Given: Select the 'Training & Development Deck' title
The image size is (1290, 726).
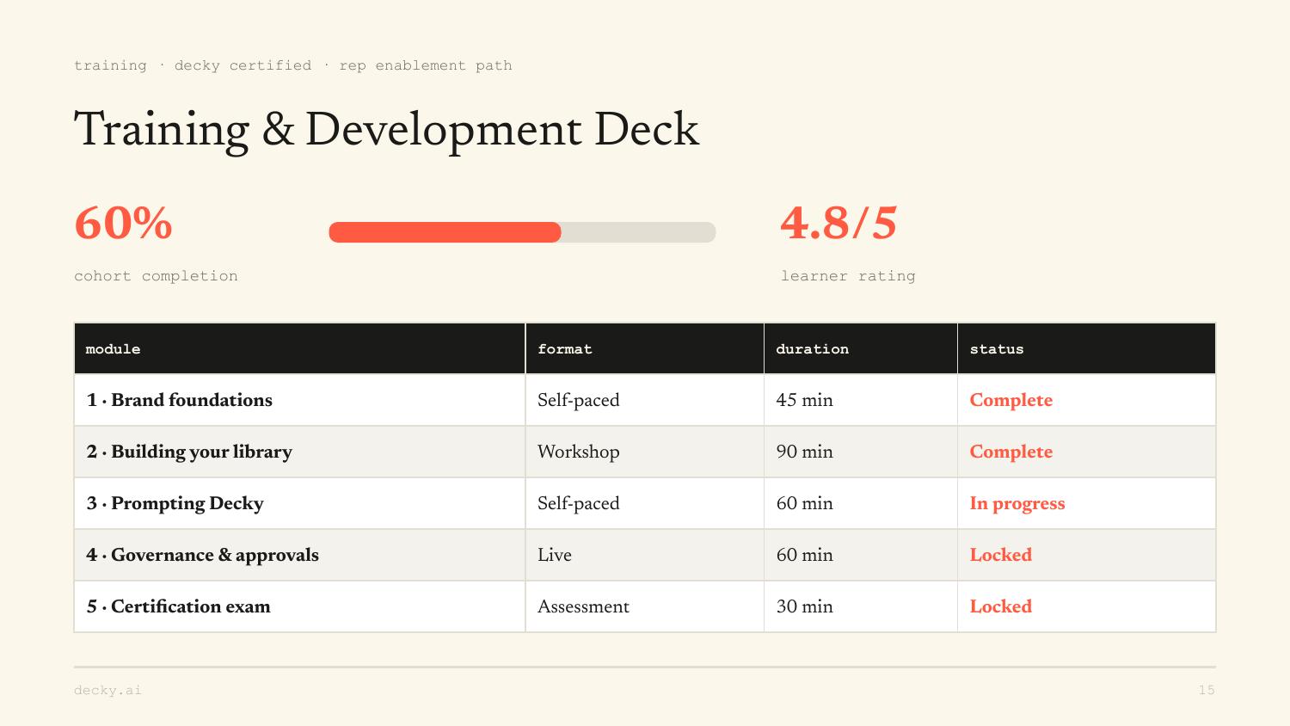Looking at the screenshot, I should pyautogui.click(x=386, y=130).
